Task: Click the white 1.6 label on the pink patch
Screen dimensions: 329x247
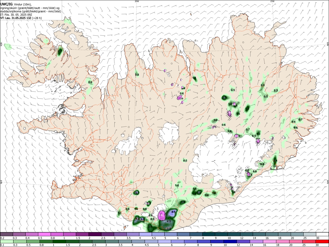Action: click(x=161, y=215)
